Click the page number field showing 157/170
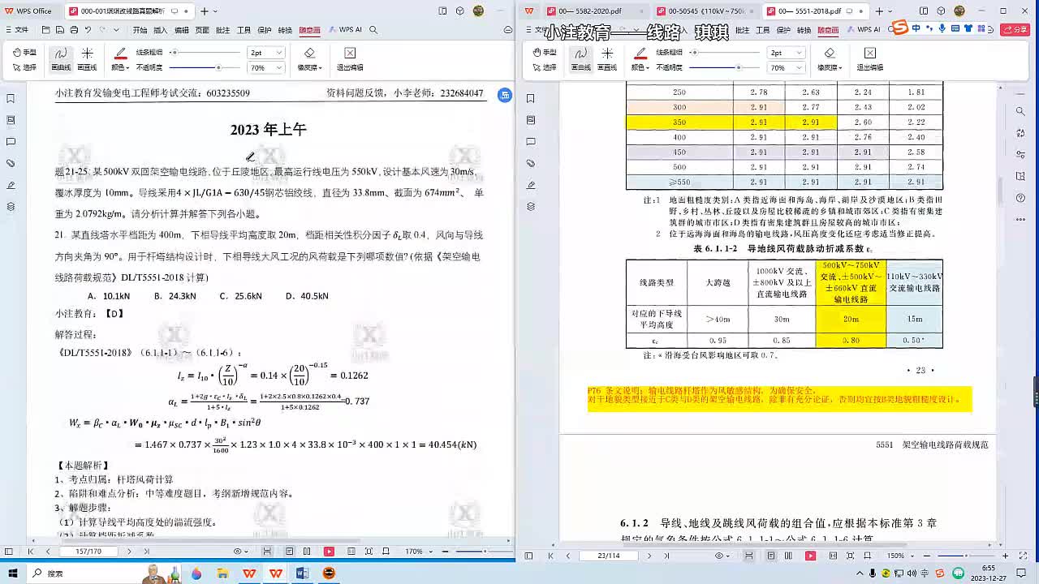The height and width of the screenshot is (584, 1039). tap(88, 552)
